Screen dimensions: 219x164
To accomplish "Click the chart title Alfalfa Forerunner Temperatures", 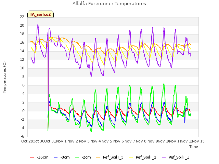I will 109,4.
